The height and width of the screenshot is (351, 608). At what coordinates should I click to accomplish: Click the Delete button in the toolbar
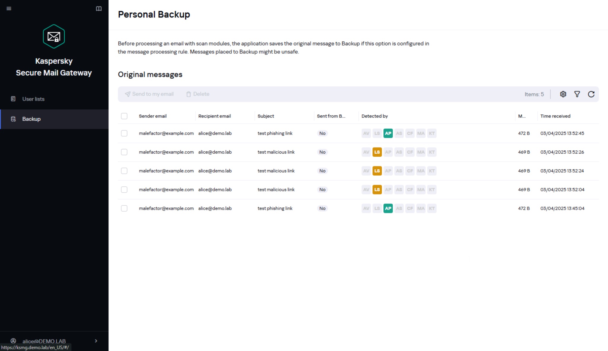point(198,94)
